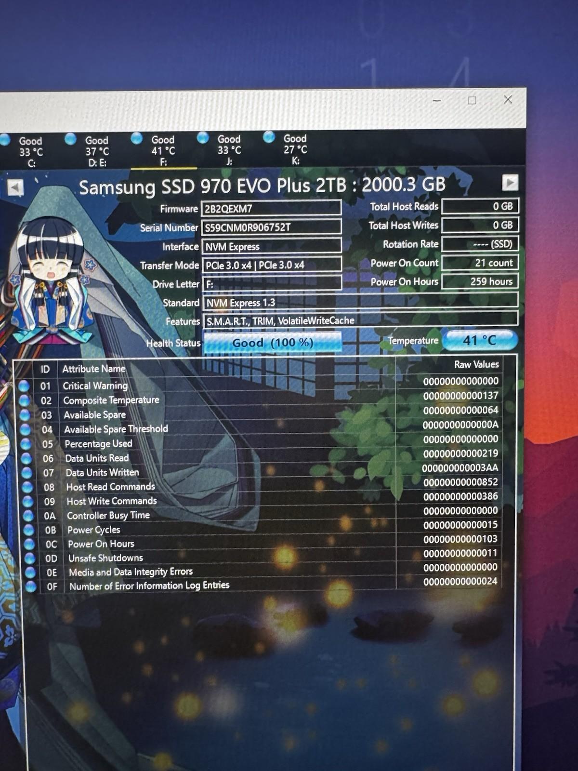The image size is (578, 771).
Task: Click the status icon of Host Write Commands
Action: coord(28,502)
